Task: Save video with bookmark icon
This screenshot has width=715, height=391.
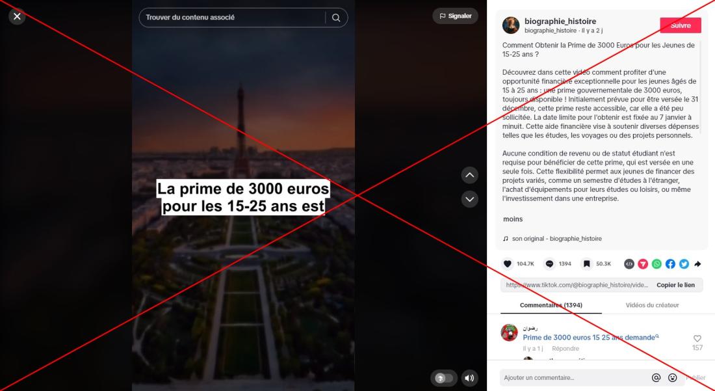Action: tap(586, 263)
